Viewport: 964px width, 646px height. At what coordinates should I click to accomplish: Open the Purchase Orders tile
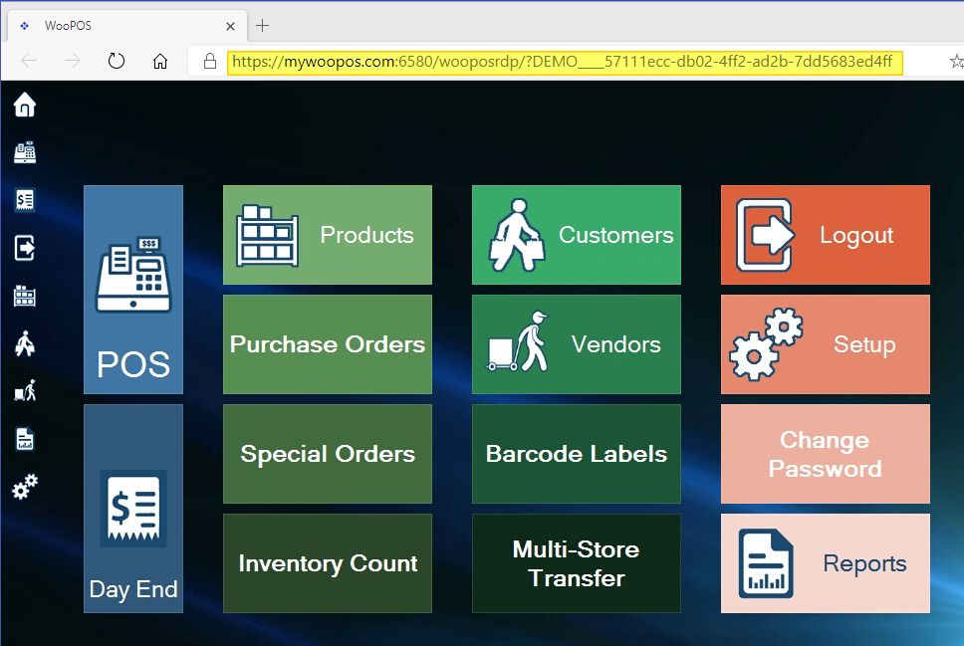click(x=328, y=344)
